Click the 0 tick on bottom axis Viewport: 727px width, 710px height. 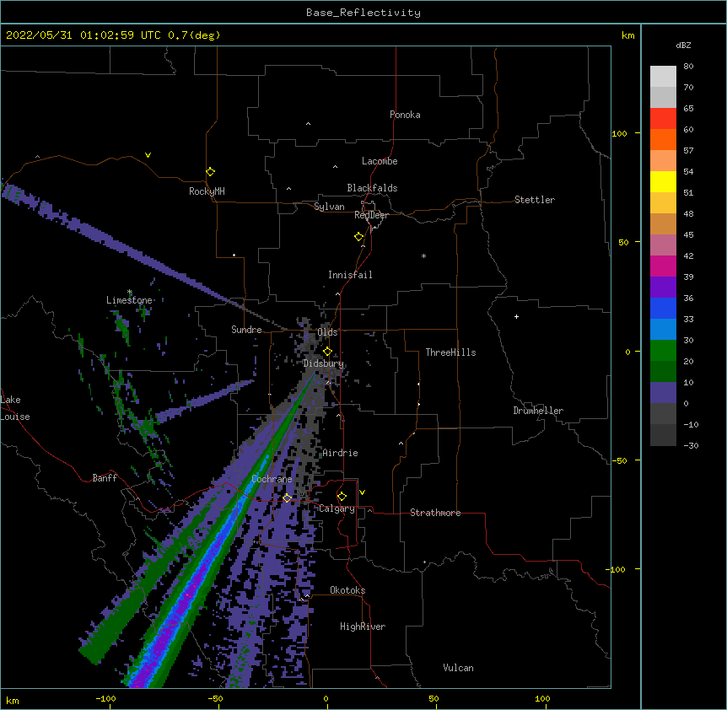[x=326, y=698]
